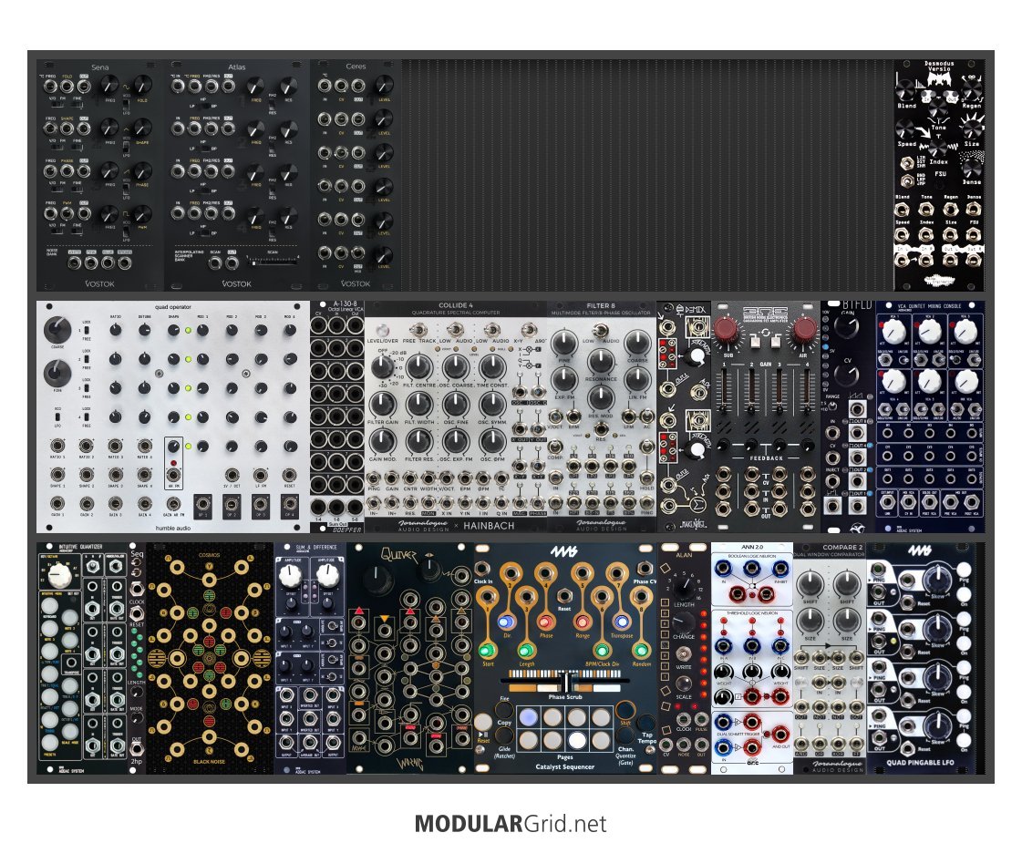Toggle Lock/Free switch for operator 3
The width and height of the screenshot is (1022, 843).
pos(86,387)
